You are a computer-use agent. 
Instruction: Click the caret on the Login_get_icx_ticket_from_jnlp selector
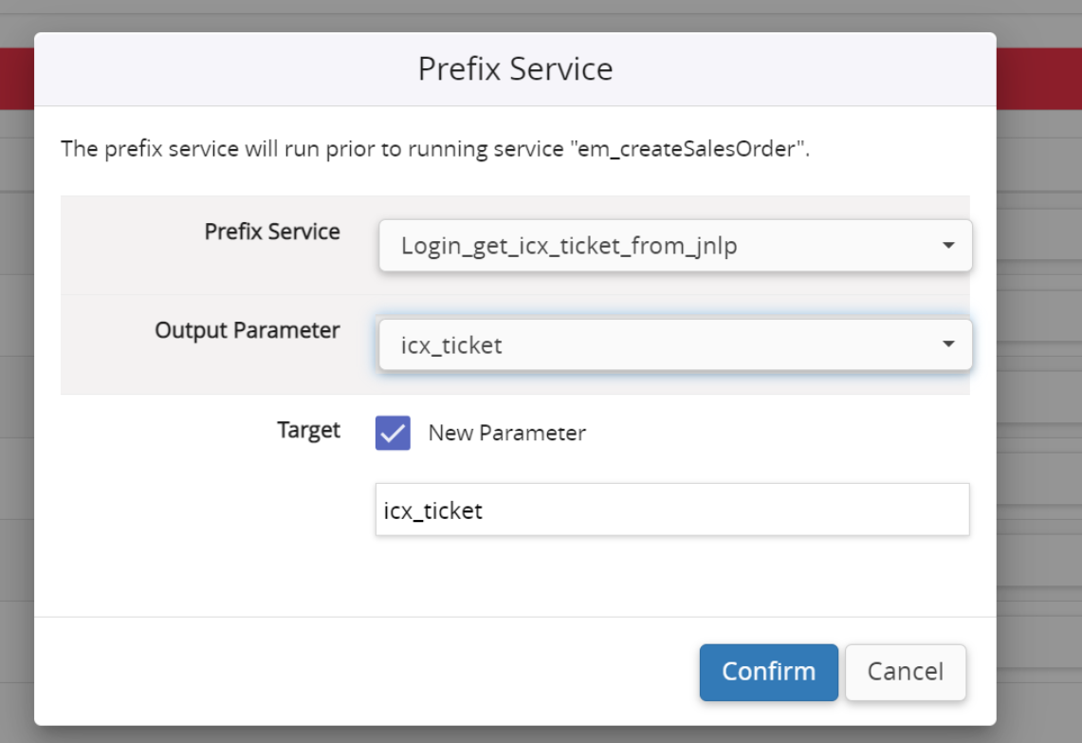tap(948, 245)
